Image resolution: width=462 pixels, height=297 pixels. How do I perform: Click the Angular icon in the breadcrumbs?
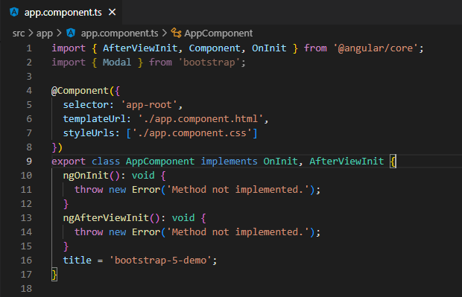click(x=71, y=33)
